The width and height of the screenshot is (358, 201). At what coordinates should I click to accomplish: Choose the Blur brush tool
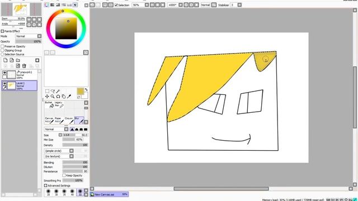[x=79, y=120]
